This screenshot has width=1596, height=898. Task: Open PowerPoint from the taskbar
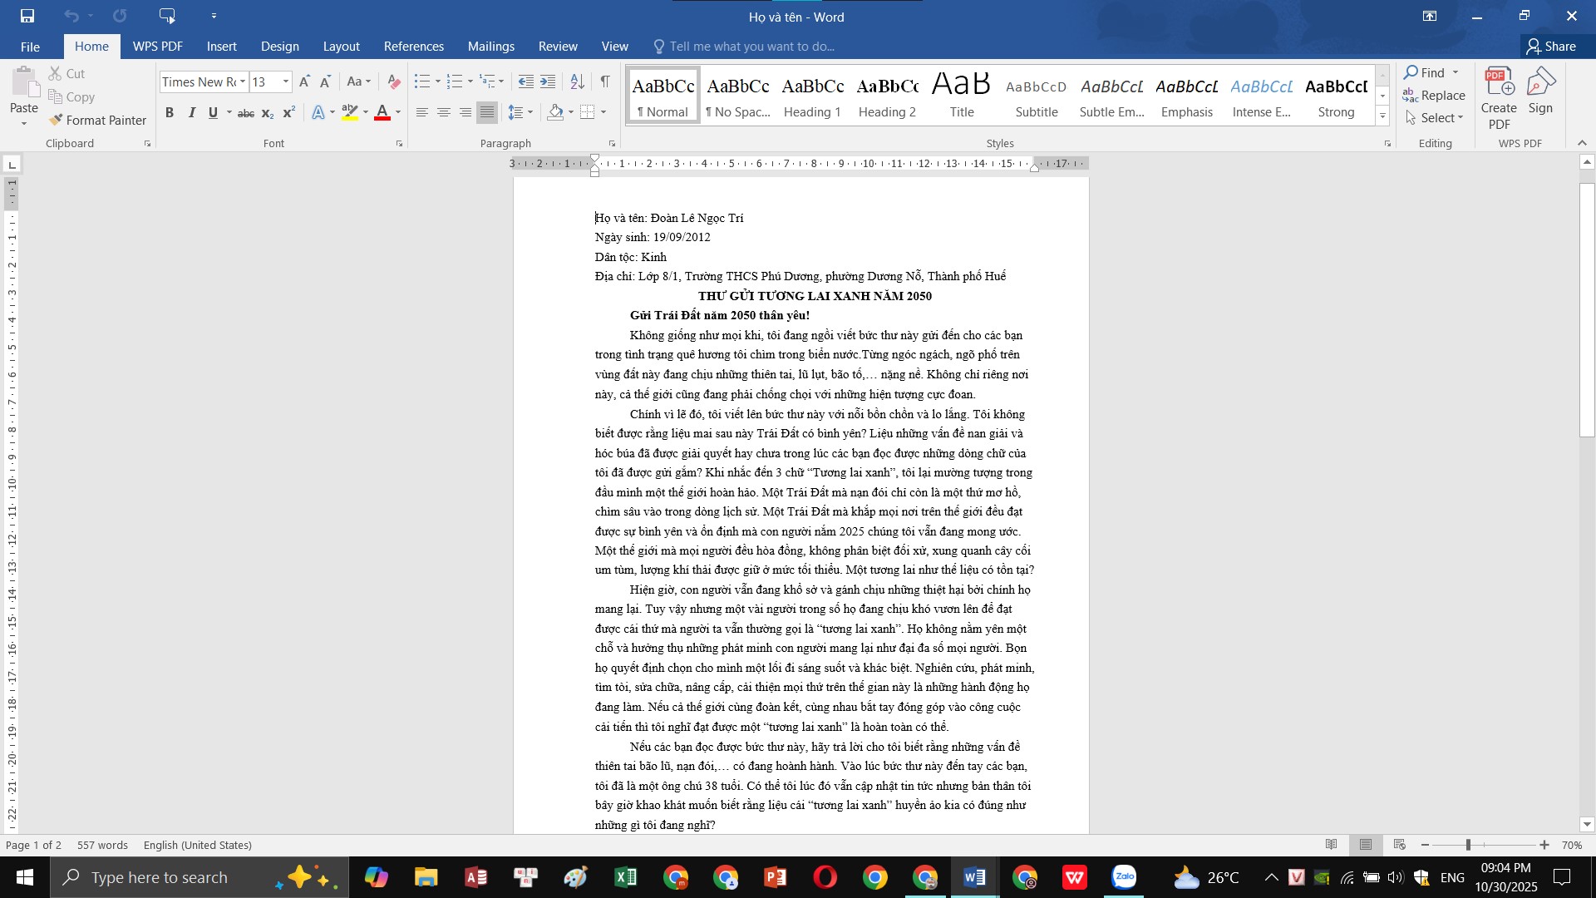775,877
